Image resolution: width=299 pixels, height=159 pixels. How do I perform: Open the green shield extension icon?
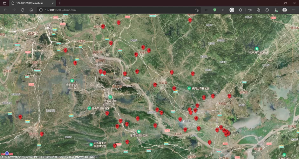point(215,10)
